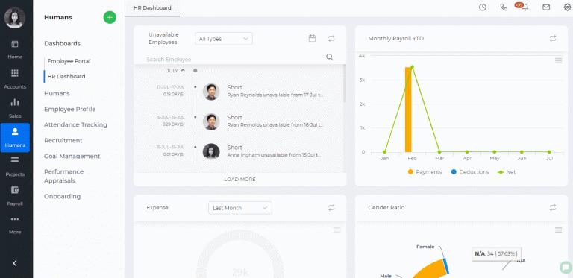Viewport: 573px width, 278px height.
Task: Open chart menu in Monthly Payroll
Action: (x=558, y=61)
